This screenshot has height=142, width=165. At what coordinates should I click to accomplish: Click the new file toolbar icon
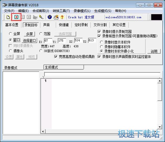coord(8,17)
